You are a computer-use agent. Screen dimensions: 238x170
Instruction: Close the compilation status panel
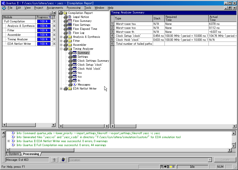click(54, 13)
